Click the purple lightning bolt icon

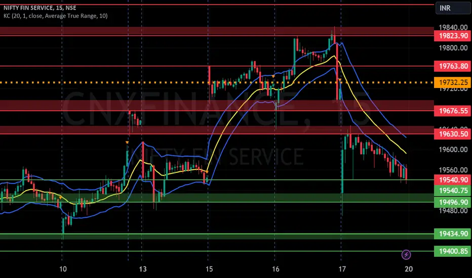[406, 255]
